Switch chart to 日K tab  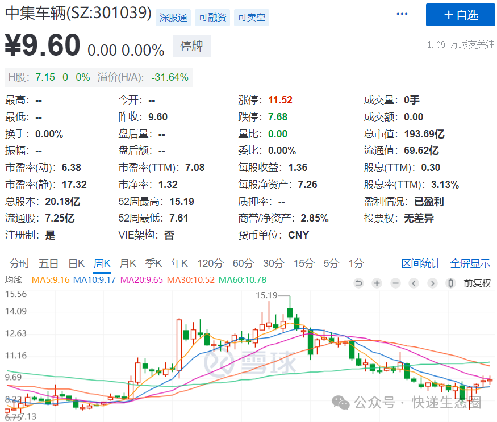[76, 263]
